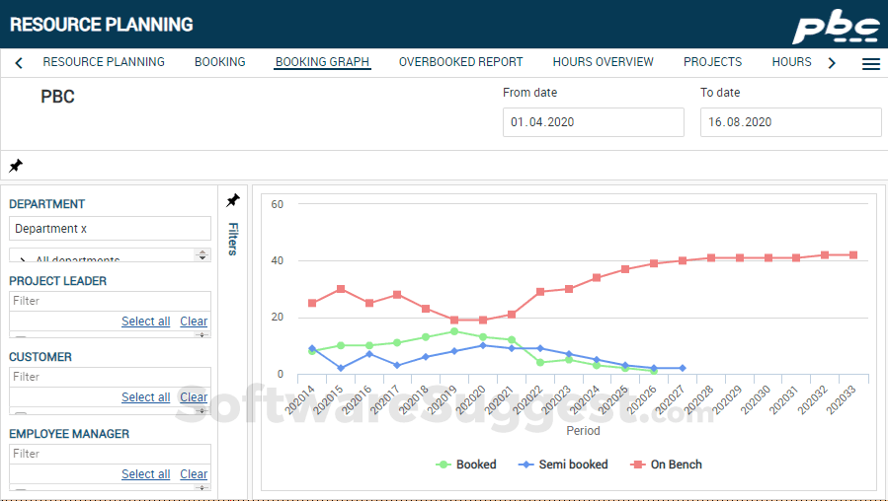Image resolution: width=888 pixels, height=501 pixels.
Task: Toggle the On Bench series in the legend
Action: point(666,465)
